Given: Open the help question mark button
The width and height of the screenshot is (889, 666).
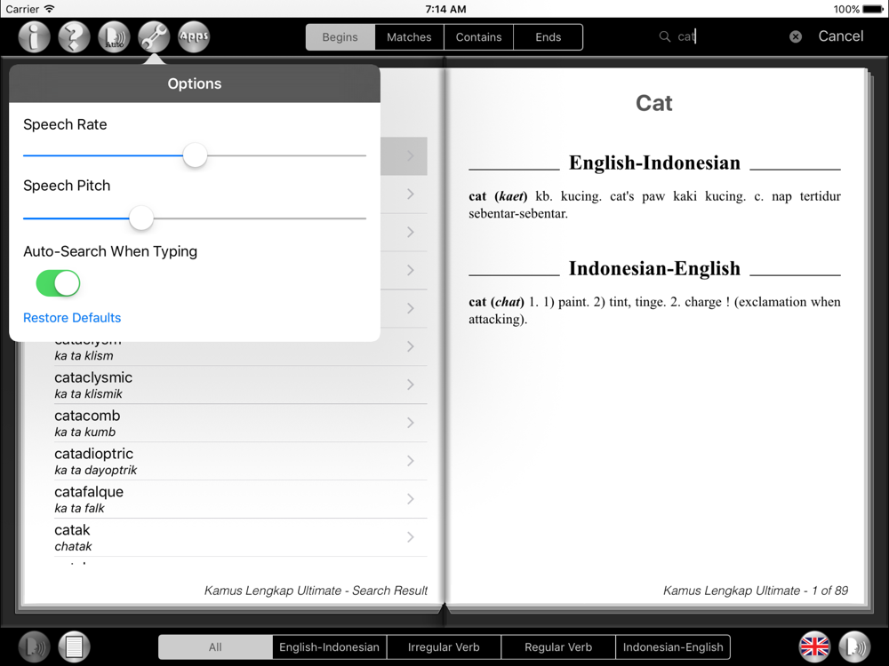Looking at the screenshot, I should (75, 37).
